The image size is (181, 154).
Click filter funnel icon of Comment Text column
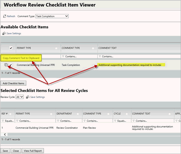pyautogui.click(x=100, y=56)
